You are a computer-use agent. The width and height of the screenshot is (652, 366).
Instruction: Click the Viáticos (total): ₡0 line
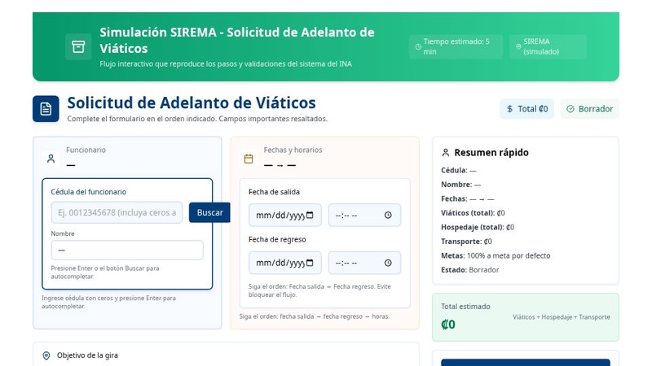(473, 213)
